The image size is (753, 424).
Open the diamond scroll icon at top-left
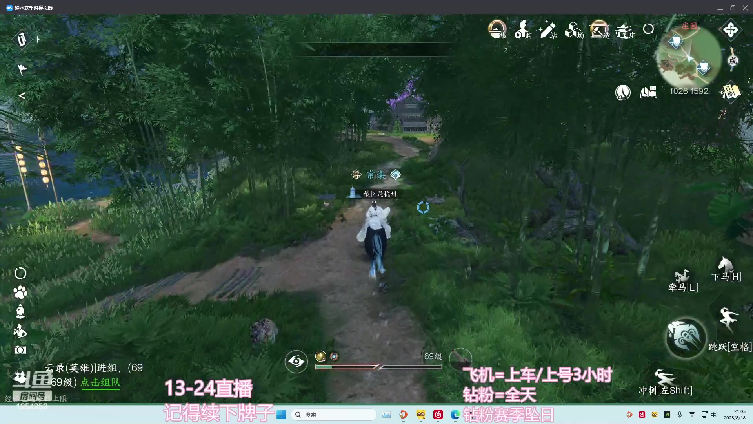pyautogui.click(x=22, y=39)
